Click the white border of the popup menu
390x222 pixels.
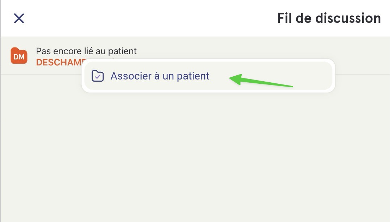(209, 91)
